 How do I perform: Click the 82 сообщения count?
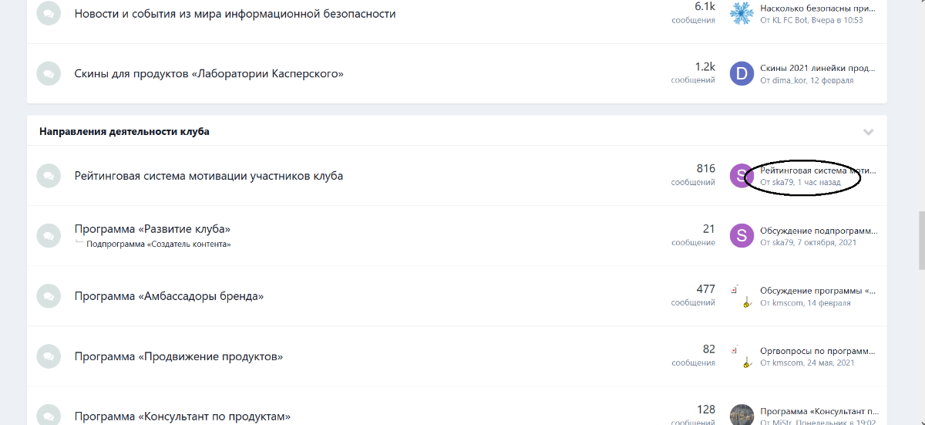point(693,355)
